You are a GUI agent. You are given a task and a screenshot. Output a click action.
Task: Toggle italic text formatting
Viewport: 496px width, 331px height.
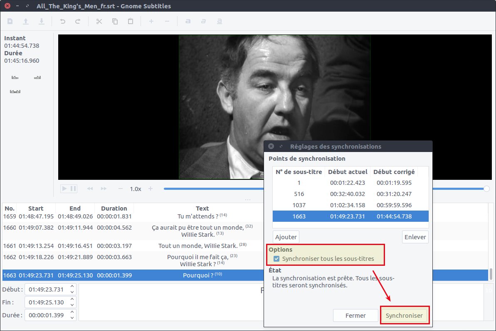click(x=203, y=21)
